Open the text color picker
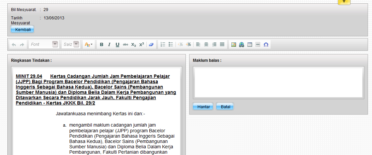372x155 pixels. tap(89, 44)
